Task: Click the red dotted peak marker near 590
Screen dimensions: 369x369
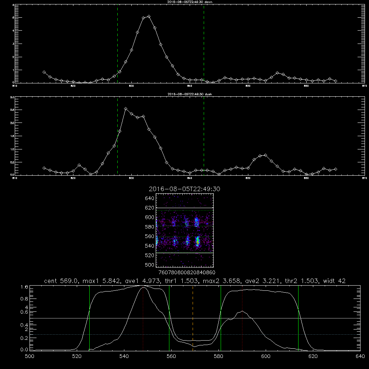Action: click(242, 318)
